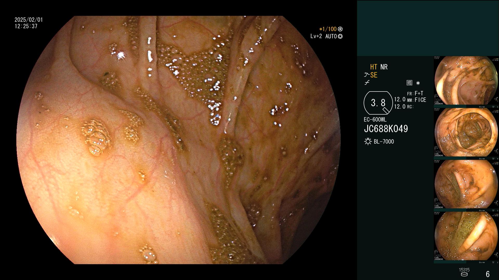The width and height of the screenshot is (499, 280).
Task: Click the structure enhancement icon beside SE
Action: [x=367, y=75]
